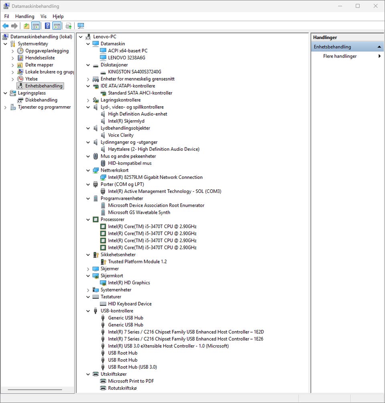This screenshot has width=385, height=403.
Task: Collapse the Prosessorer category
Action: tap(88, 219)
